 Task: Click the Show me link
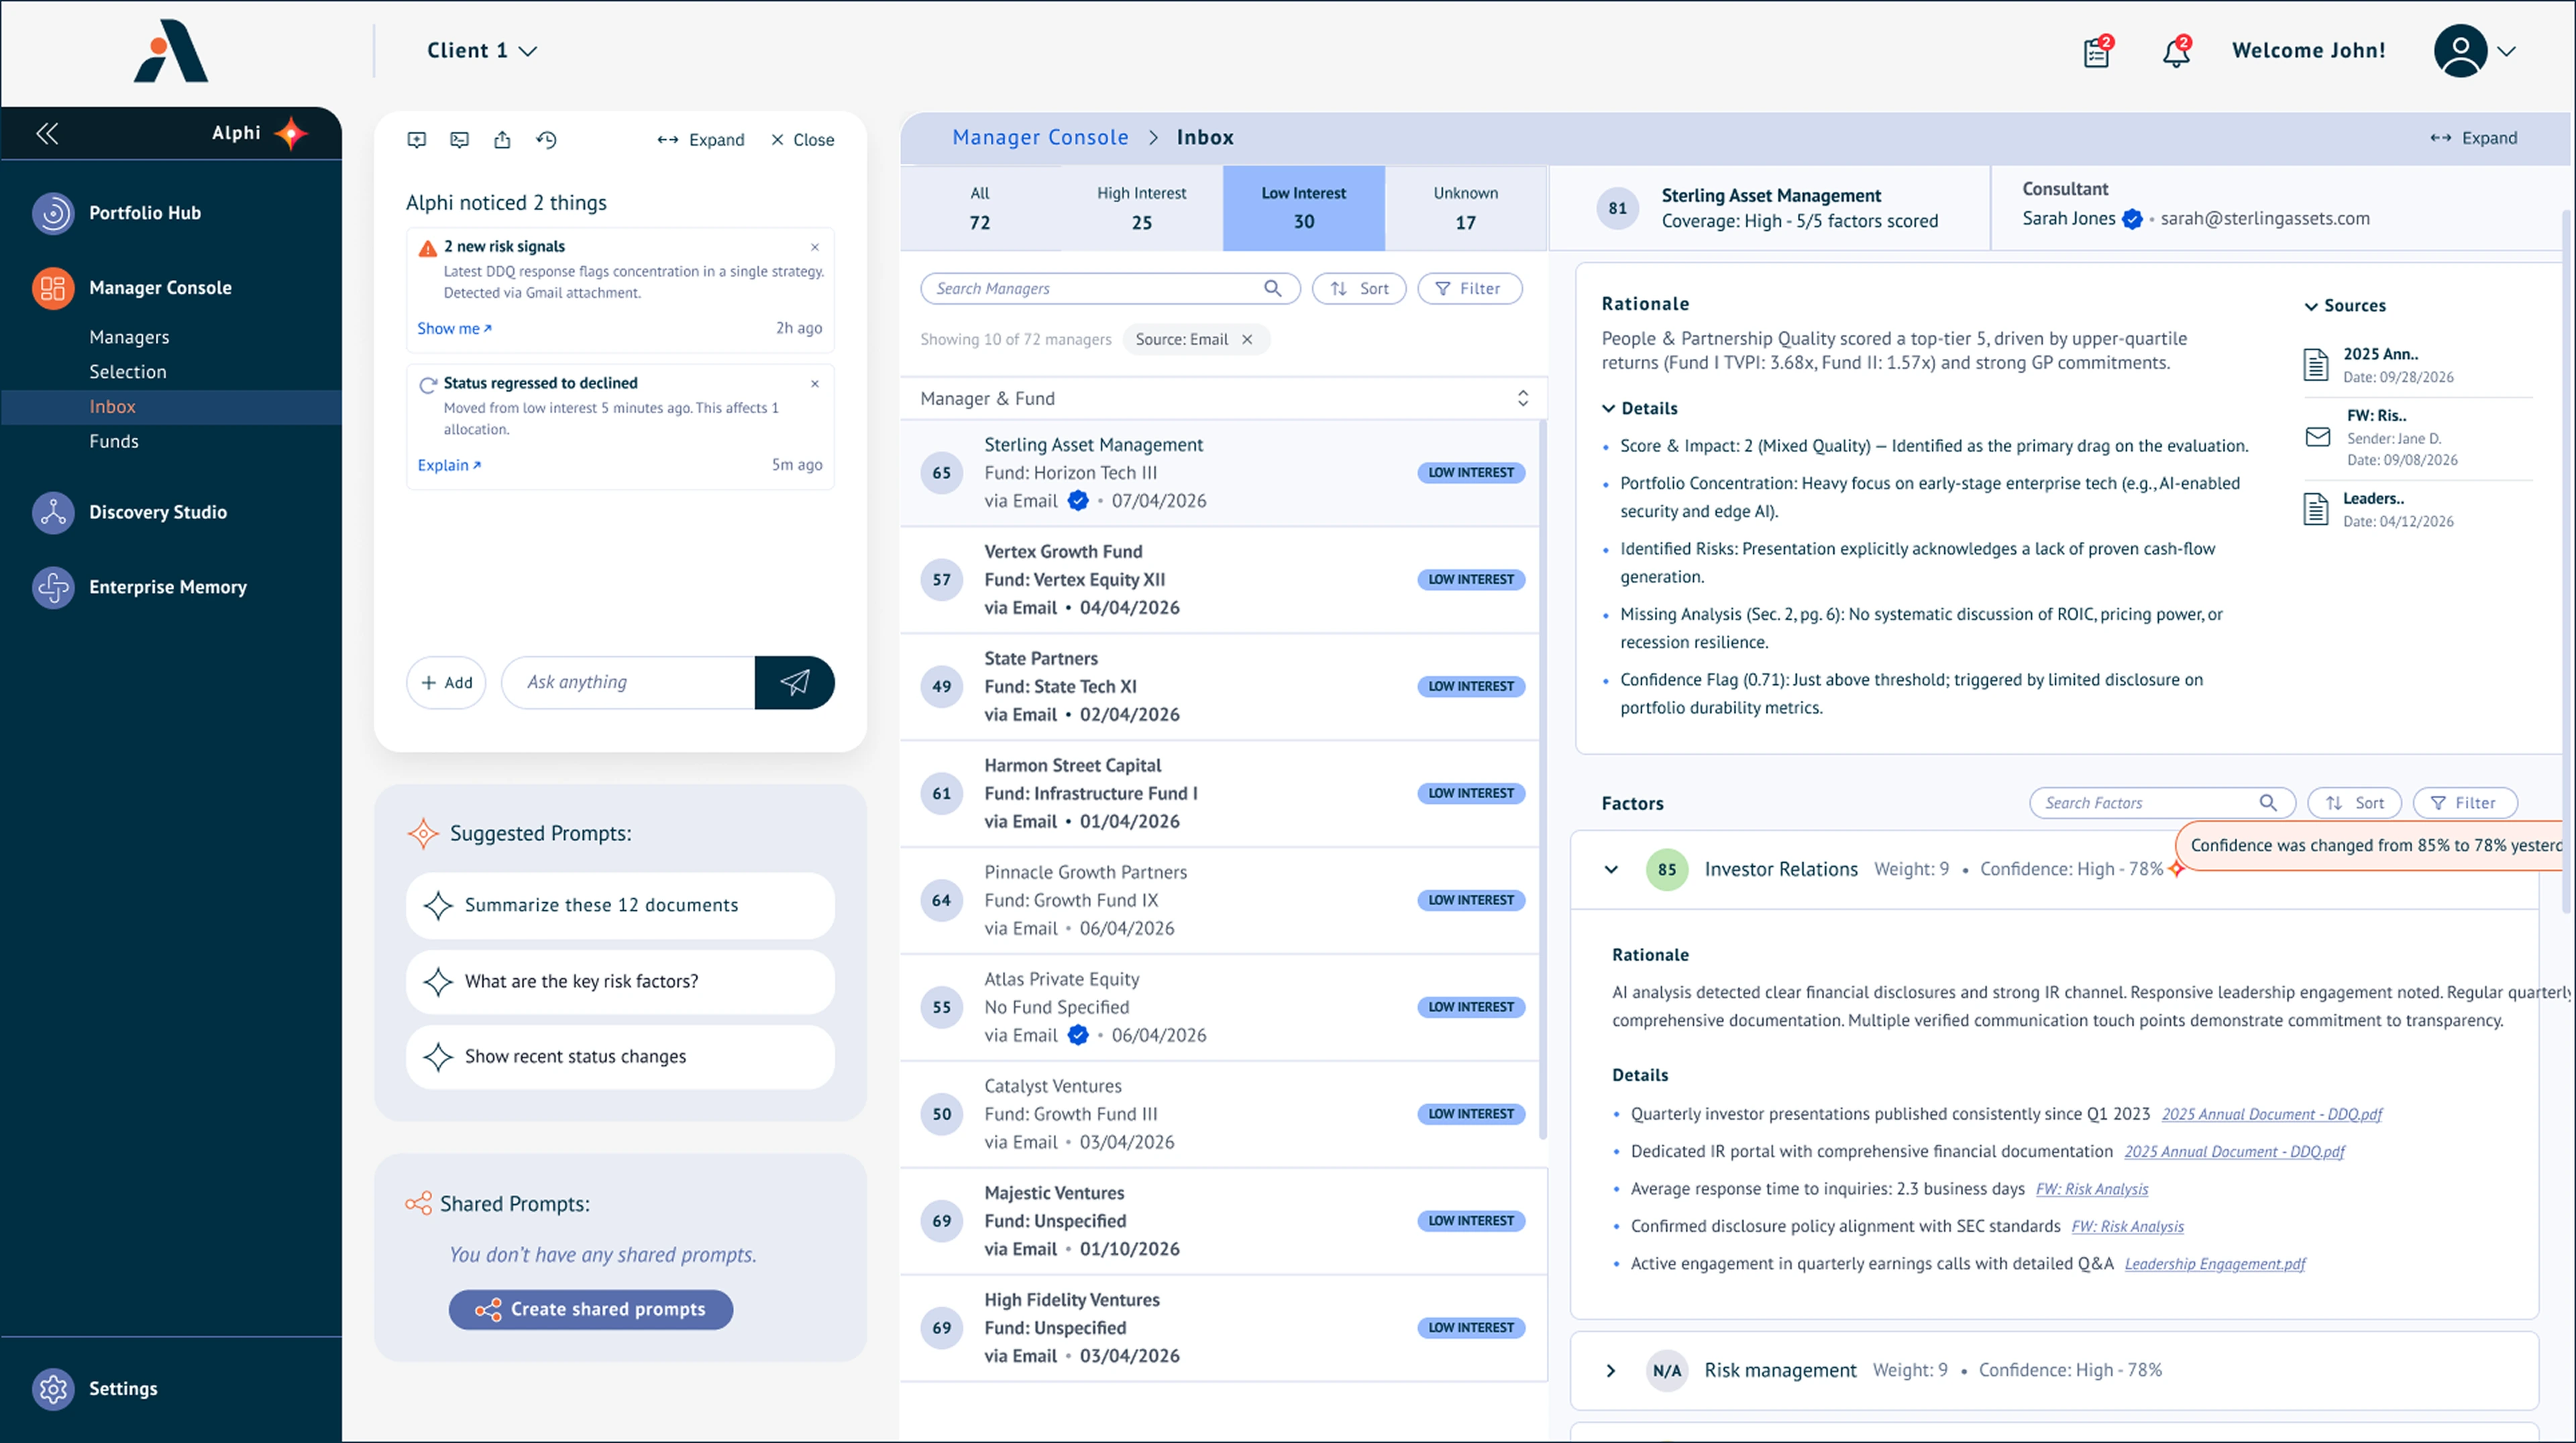pos(454,328)
